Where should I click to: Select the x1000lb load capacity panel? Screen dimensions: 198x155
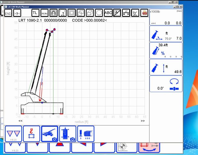166,17
